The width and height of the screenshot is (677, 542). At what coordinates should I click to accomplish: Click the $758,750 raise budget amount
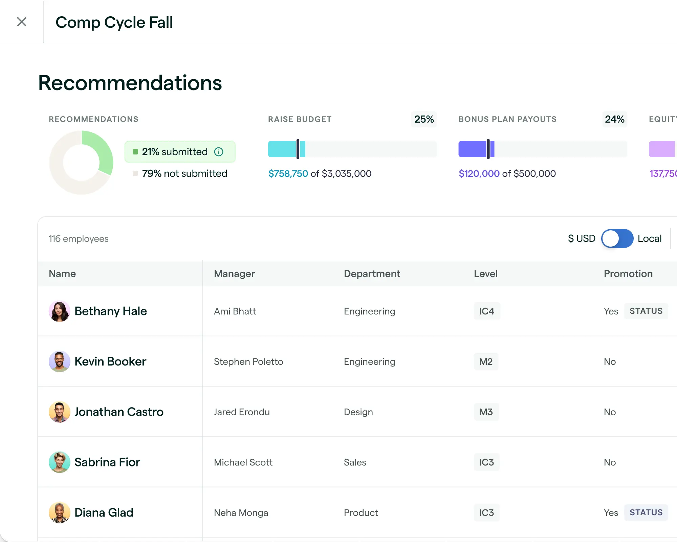(288, 173)
